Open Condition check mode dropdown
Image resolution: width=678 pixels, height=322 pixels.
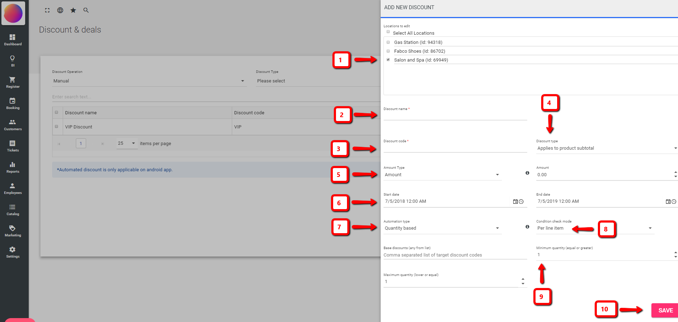[595, 228]
